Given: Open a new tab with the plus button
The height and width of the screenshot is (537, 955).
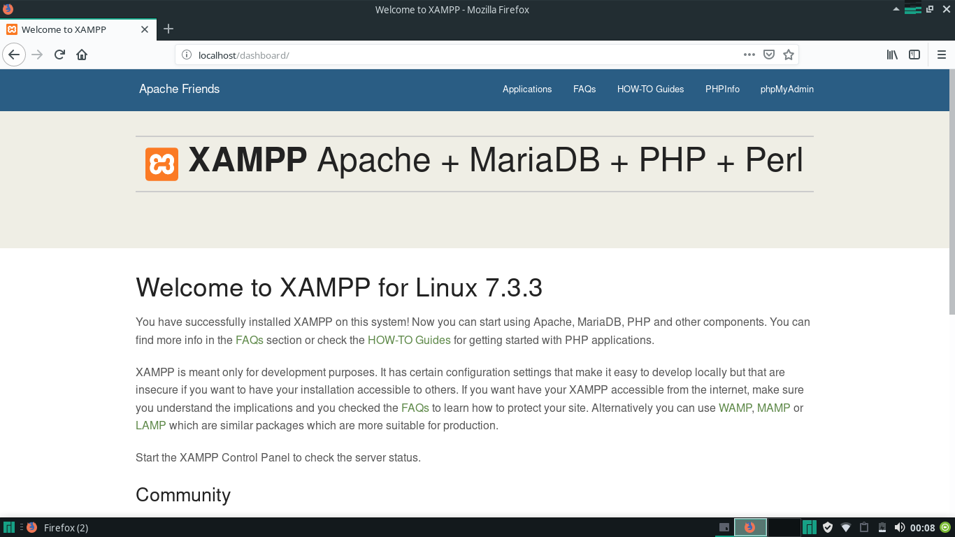Looking at the screenshot, I should point(168,29).
